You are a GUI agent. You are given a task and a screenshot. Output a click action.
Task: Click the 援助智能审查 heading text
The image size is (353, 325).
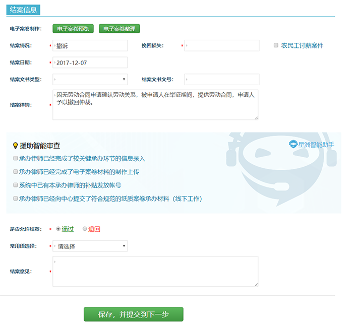point(40,146)
